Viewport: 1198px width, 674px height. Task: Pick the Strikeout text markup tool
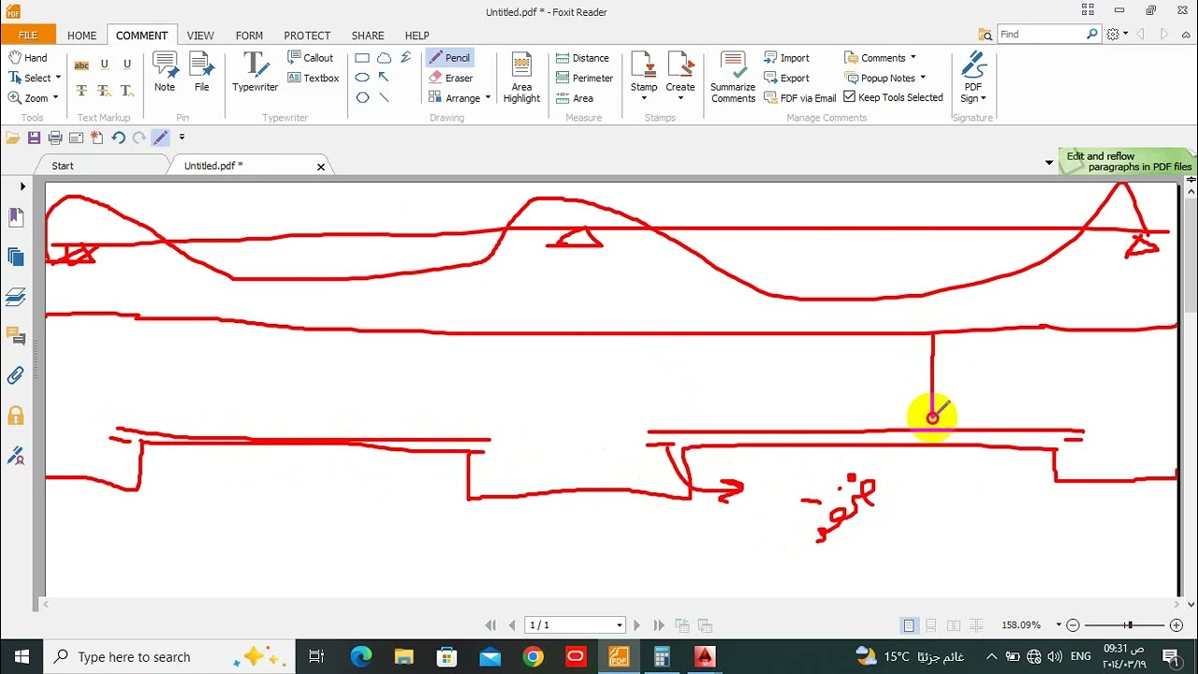tap(81, 91)
